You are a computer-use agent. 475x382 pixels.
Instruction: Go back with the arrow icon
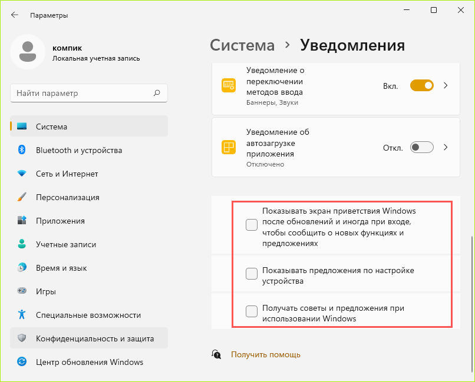[14, 15]
